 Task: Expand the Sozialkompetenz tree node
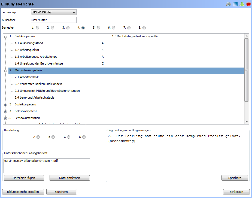click(6, 105)
